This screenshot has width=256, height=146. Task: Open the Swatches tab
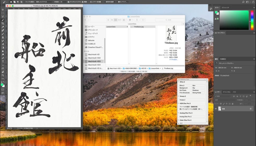tap(225, 8)
